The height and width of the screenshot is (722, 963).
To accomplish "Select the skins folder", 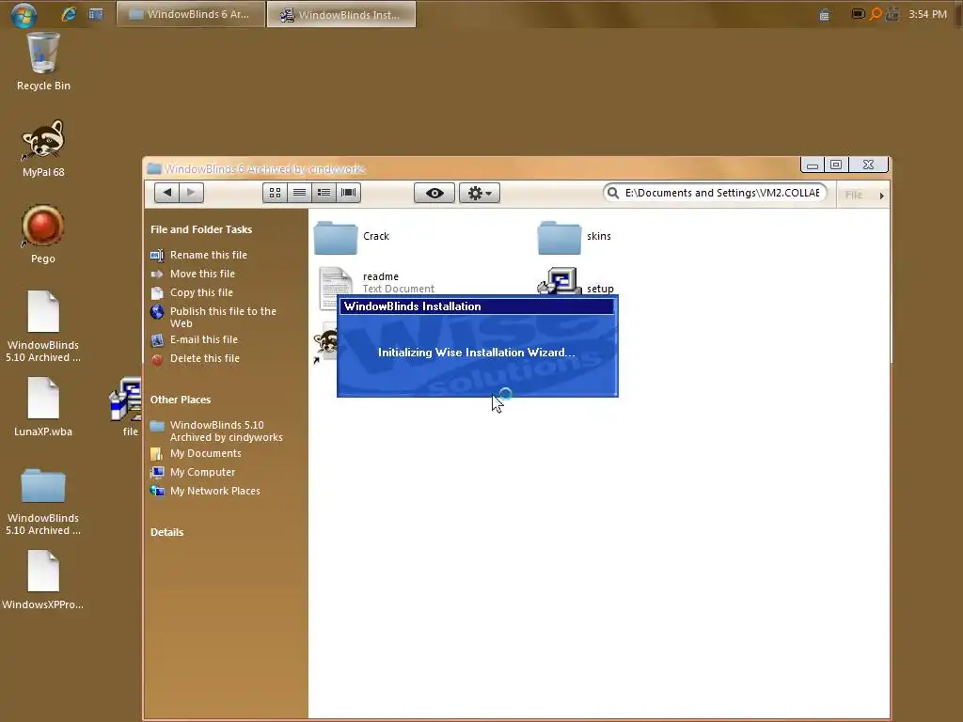I will click(575, 237).
